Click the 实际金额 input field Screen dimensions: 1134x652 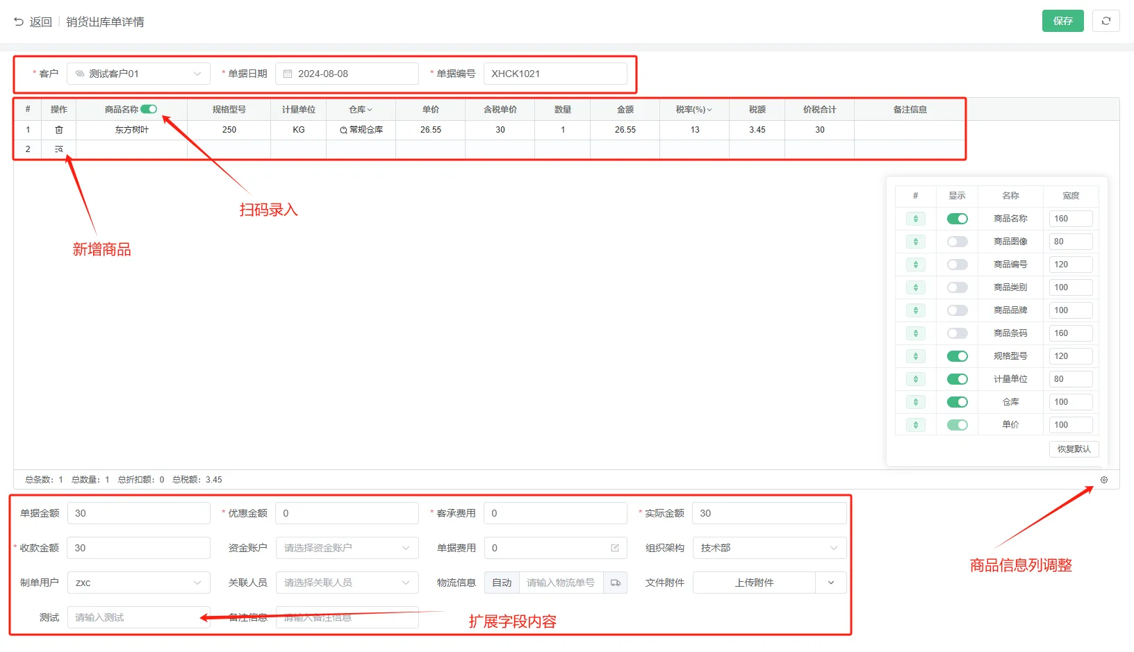(769, 513)
